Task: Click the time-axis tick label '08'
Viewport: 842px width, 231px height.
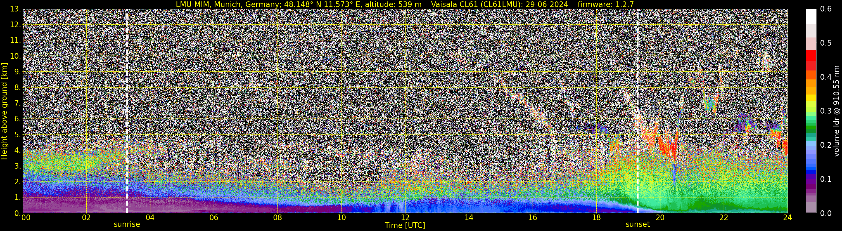Action: (277, 218)
